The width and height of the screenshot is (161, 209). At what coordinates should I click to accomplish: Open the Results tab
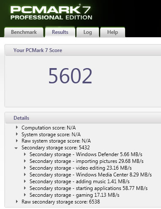pos(60,32)
